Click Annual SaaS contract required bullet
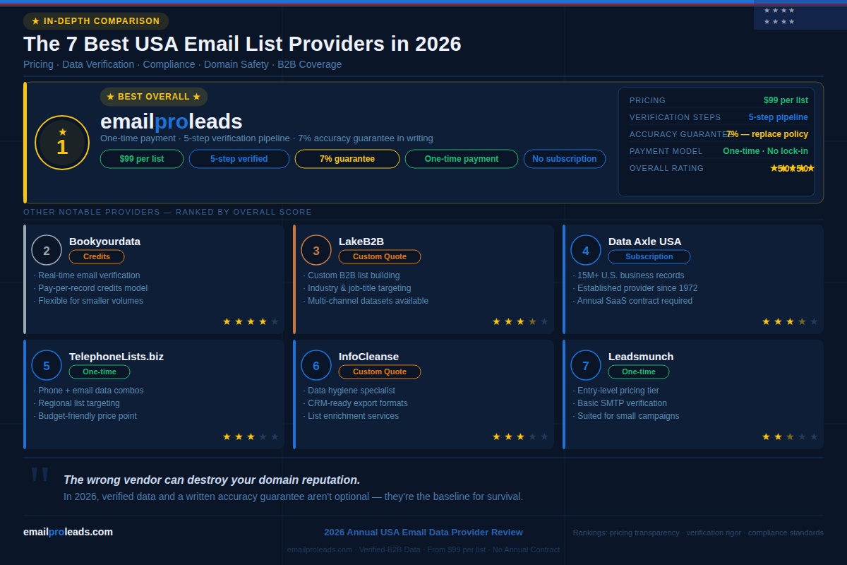This screenshot has width=847, height=565. click(632, 301)
